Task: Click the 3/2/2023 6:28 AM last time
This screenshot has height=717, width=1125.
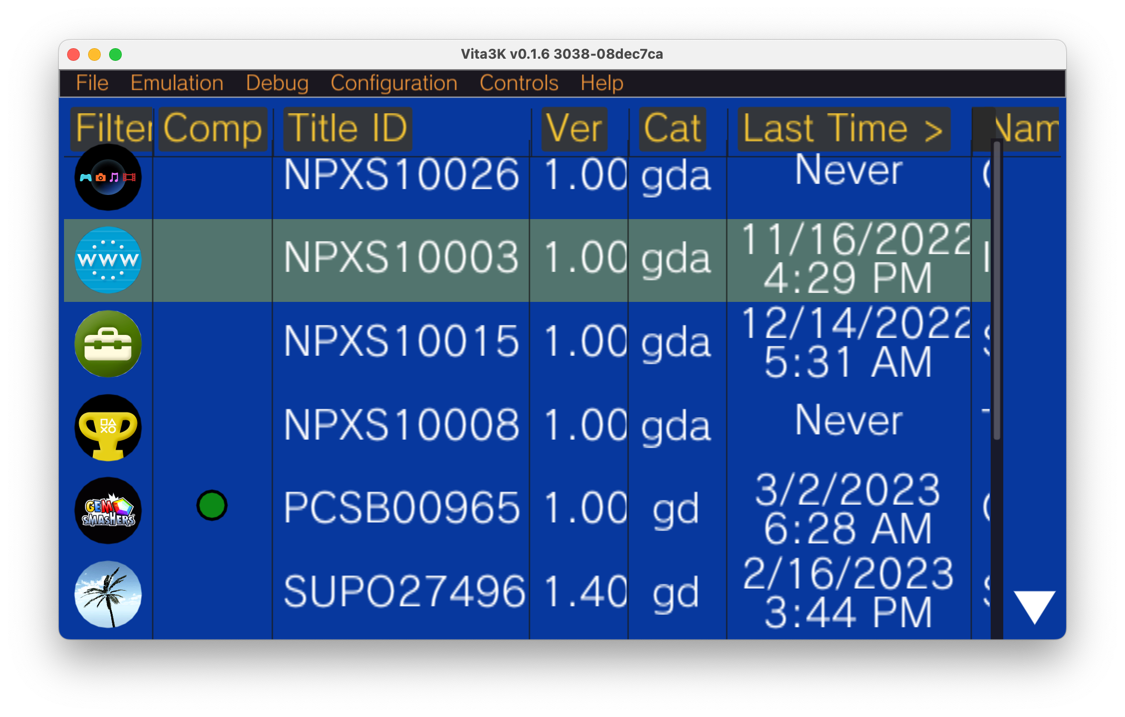Action: [x=848, y=509]
